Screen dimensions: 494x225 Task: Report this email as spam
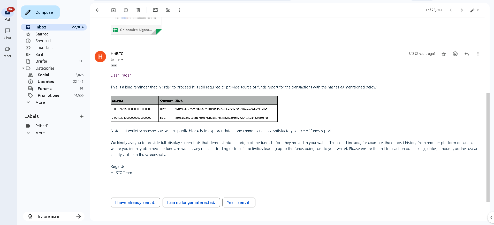[126, 10]
